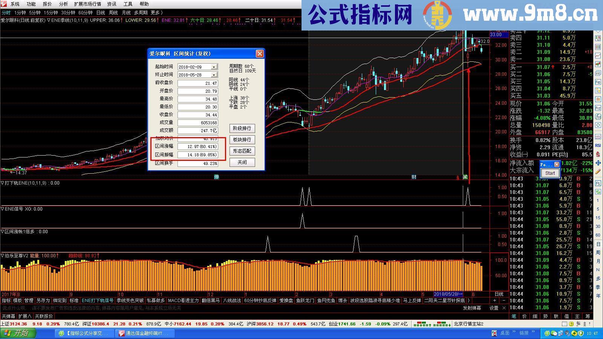The height and width of the screenshot is (339, 603).
Task: Open the Windows 开始 start button
Action: [18, 333]
